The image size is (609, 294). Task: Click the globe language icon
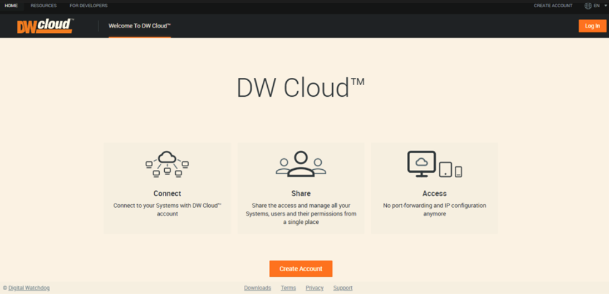click(x=588, y=6)
